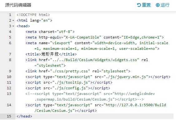Click the 地形开挖 title text

click(x=50, y=54)
